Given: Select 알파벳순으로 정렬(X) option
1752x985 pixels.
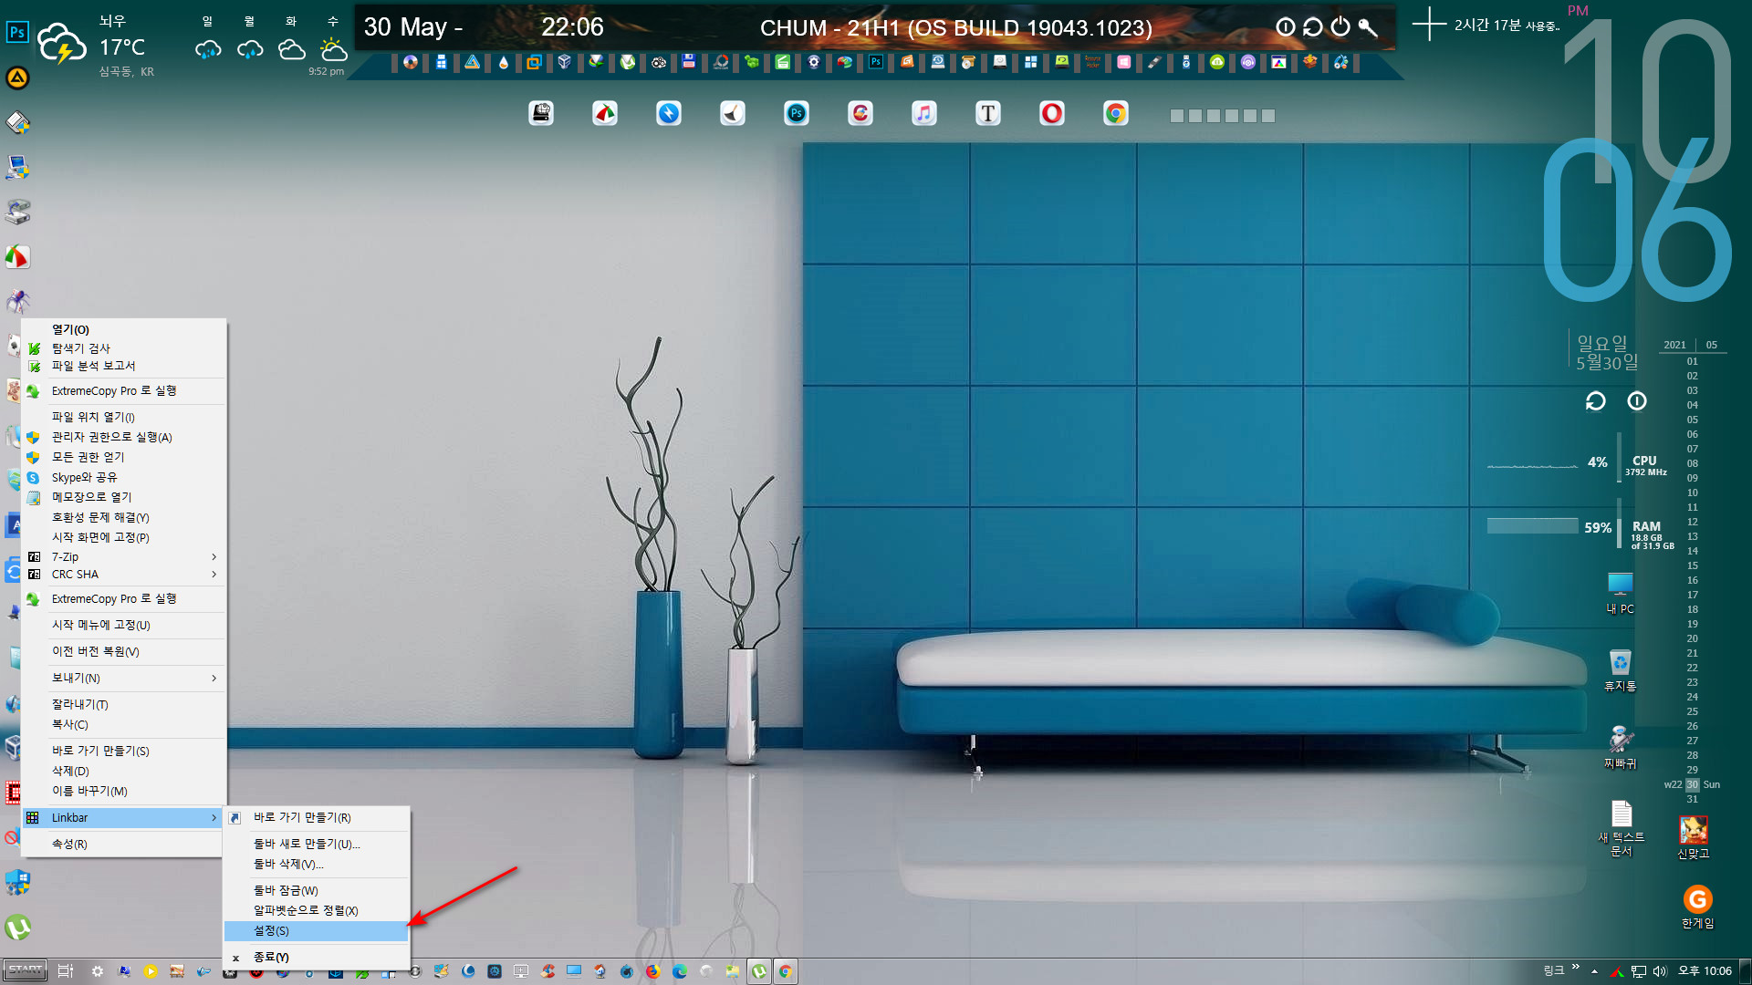Looking at the screenshot, I should click(316, 910).
